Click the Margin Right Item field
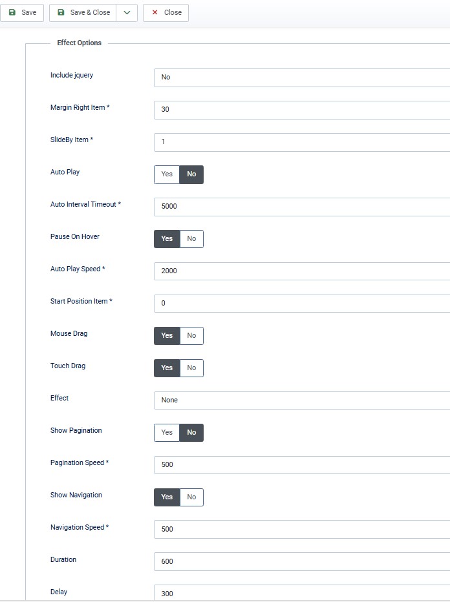This screenshot has height=602, width=450. click(301, 109)
